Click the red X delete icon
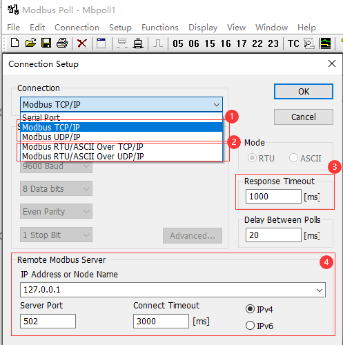The width and height of the screenshot is (343, 345). [x=82, y=43]
